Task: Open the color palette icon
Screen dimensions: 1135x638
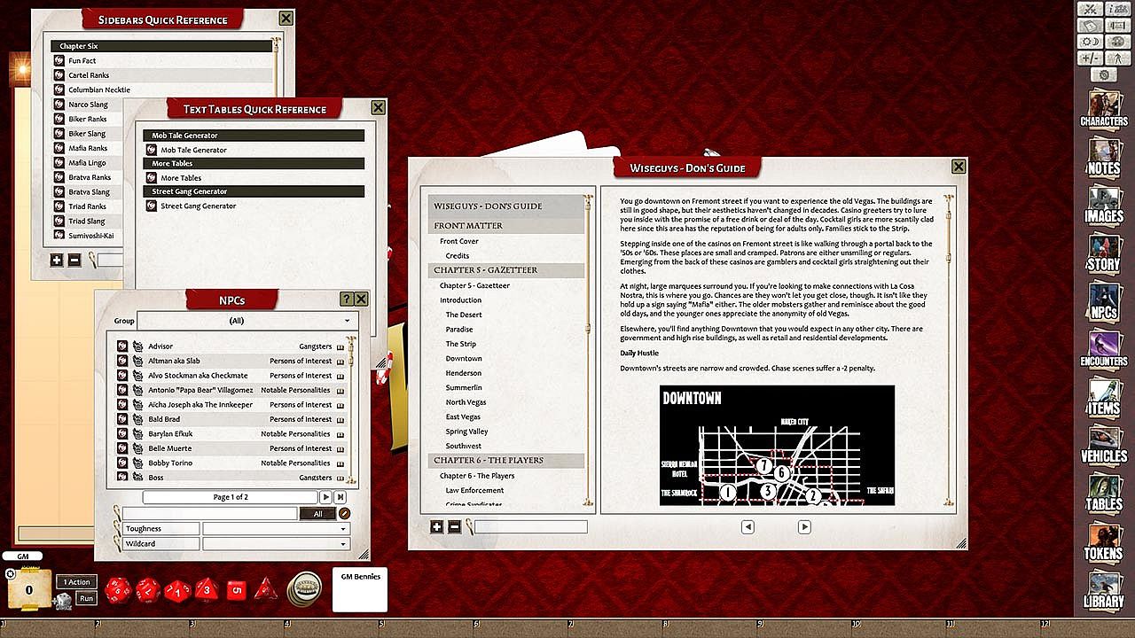Action: 1117,42
